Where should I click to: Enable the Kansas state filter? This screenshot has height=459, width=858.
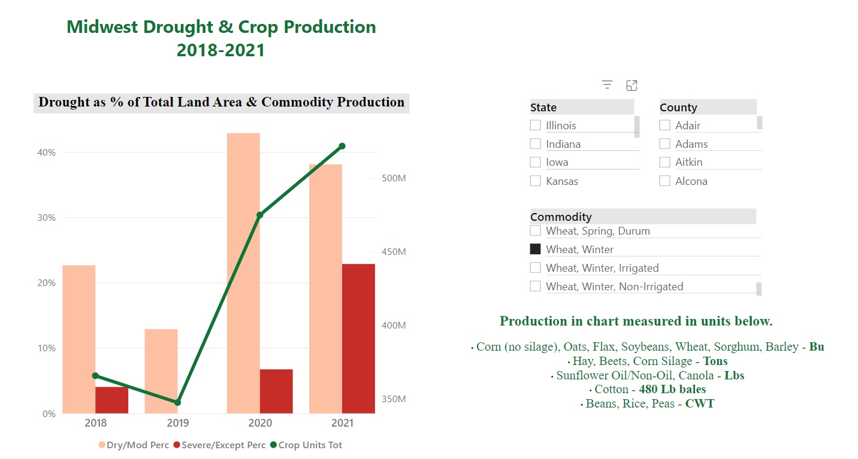click(x=535, y=181)
